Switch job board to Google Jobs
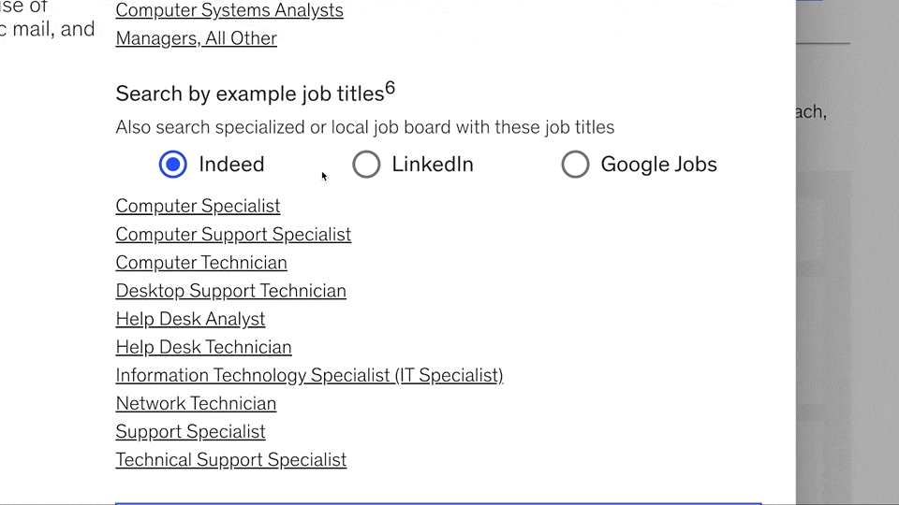 tap(575, 165)
